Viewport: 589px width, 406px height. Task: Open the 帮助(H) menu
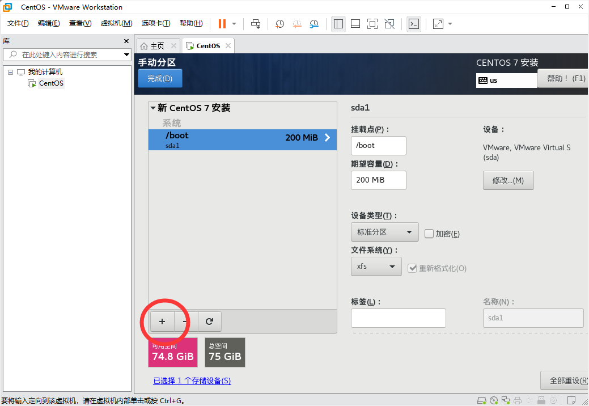pyautogui.click(x=191, y=23)
